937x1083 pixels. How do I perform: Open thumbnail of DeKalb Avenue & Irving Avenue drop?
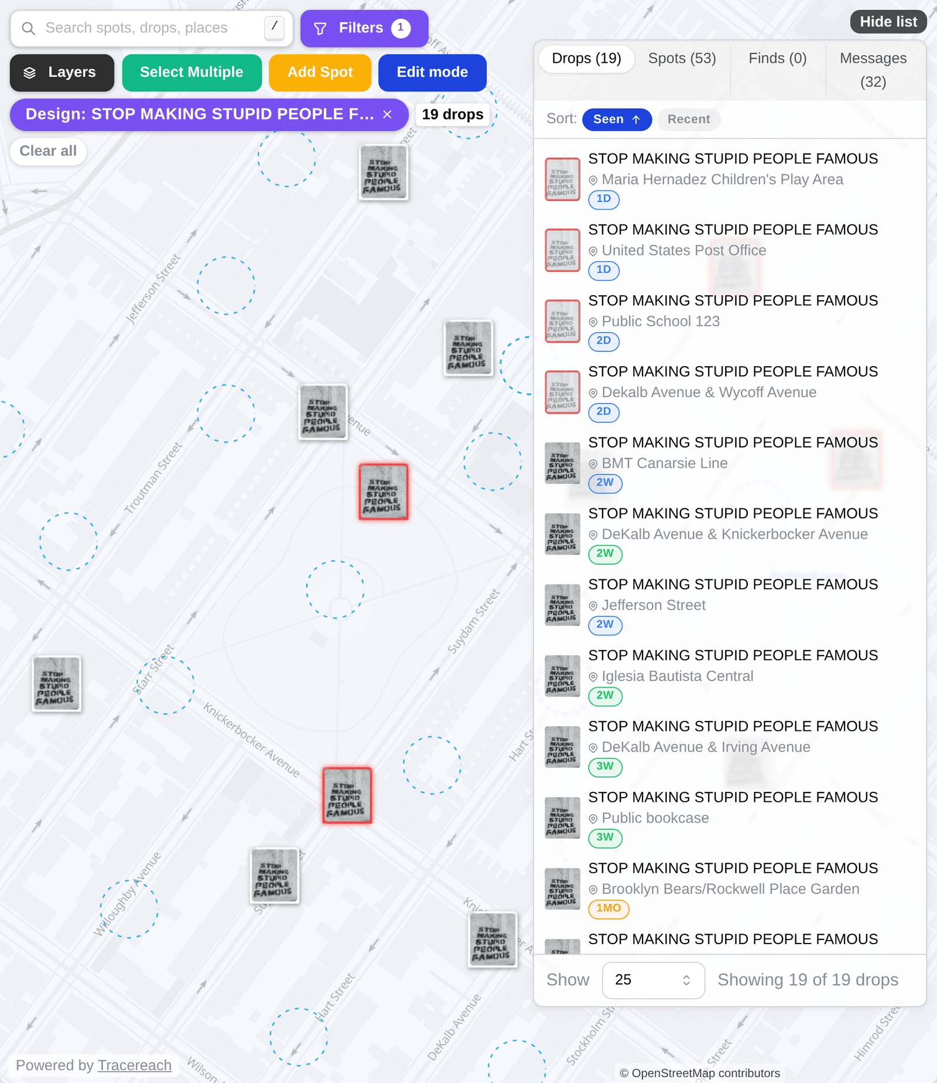(562, 747)
